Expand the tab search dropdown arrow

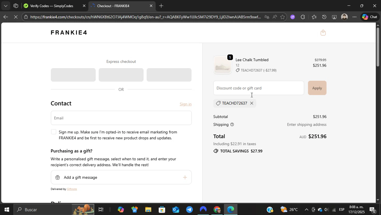[x=6, y=6]
